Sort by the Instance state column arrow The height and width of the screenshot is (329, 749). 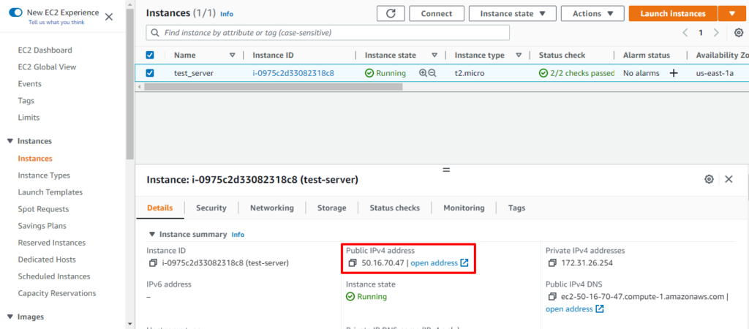point(434,56)
